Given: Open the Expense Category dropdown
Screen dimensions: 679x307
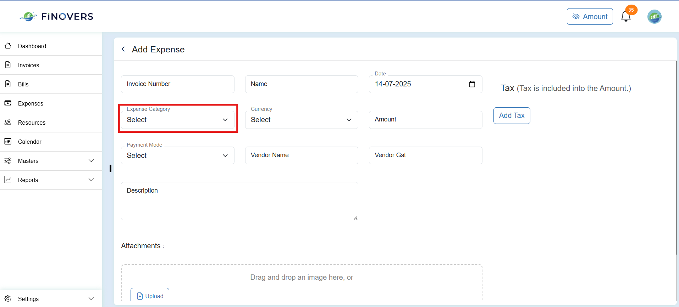Looking at the screenshot, I should click(x=177, y=120).
